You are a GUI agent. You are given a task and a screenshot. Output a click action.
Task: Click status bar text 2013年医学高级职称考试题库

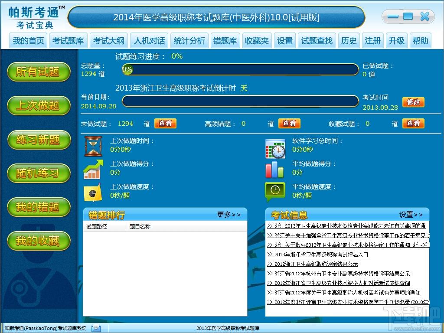(228, 328)
